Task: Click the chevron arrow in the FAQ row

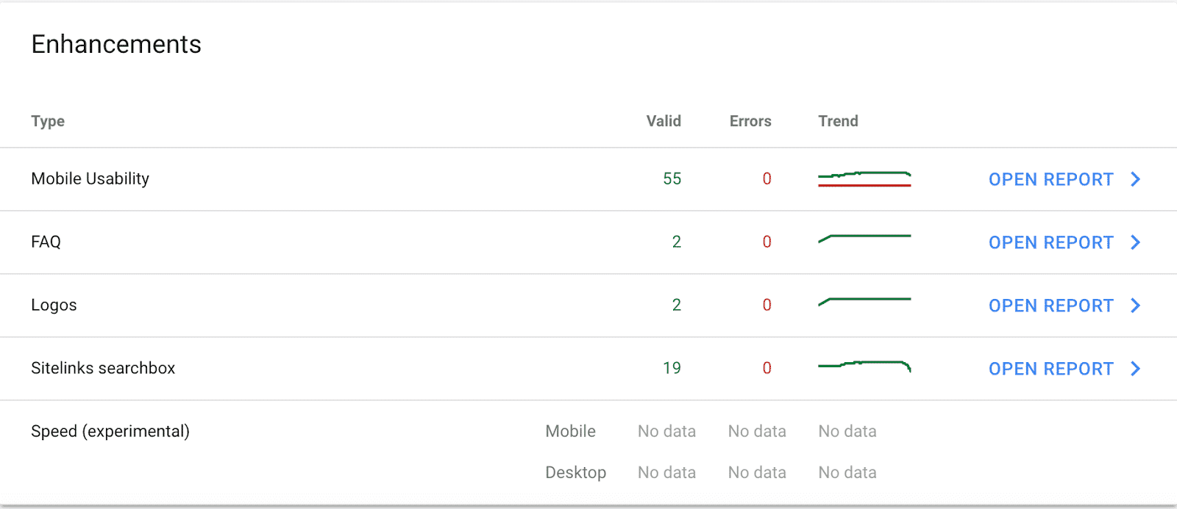Action: point(1136,242)
